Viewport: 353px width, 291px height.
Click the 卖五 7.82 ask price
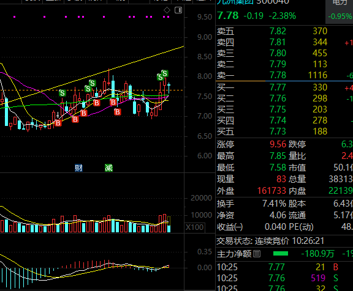coord(278,31)
